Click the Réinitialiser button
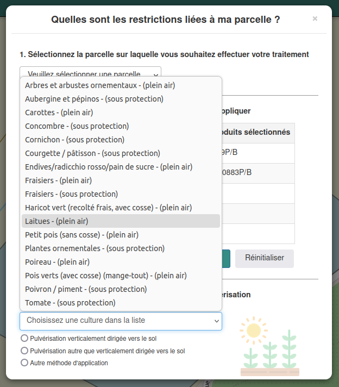339x387 pixels. click(x=265, y=258)
